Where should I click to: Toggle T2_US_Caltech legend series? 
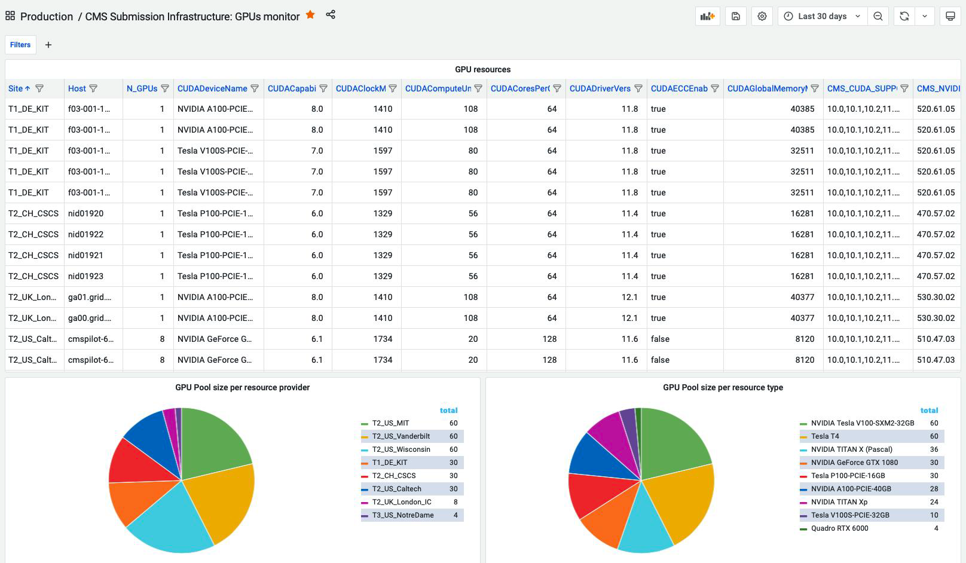point(397,489)
